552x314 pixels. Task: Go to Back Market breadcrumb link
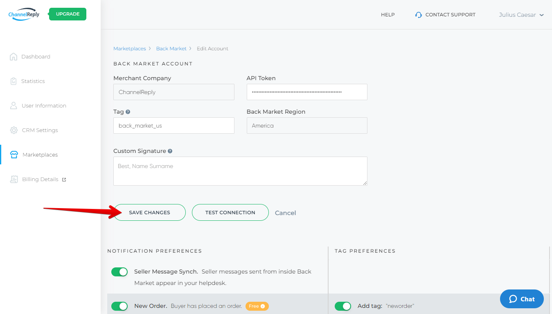coord(171,49)
